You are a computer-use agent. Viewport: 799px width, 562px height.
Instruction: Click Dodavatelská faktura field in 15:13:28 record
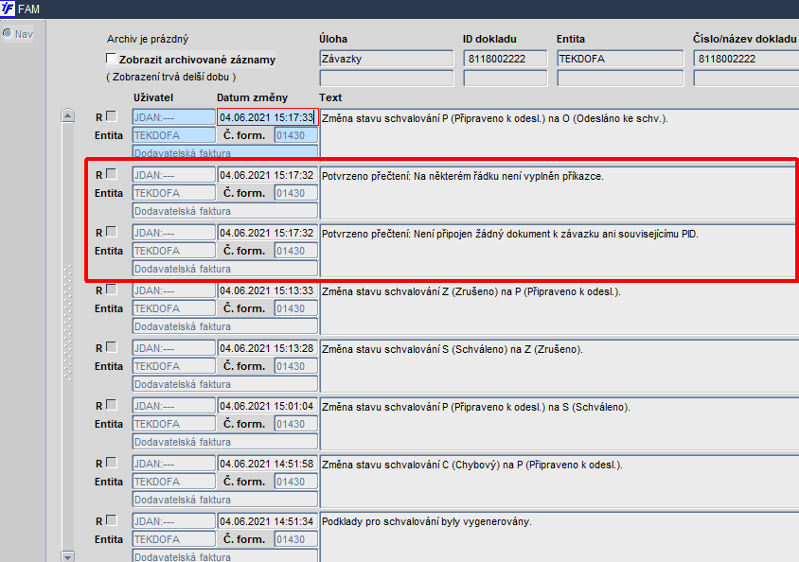225,384
